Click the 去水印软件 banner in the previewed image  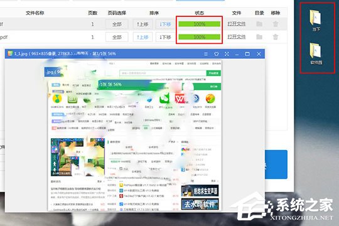click(x=200, y=205)
